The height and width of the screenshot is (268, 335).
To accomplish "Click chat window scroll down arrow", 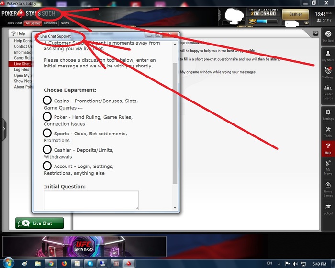I will coord(175,208).
